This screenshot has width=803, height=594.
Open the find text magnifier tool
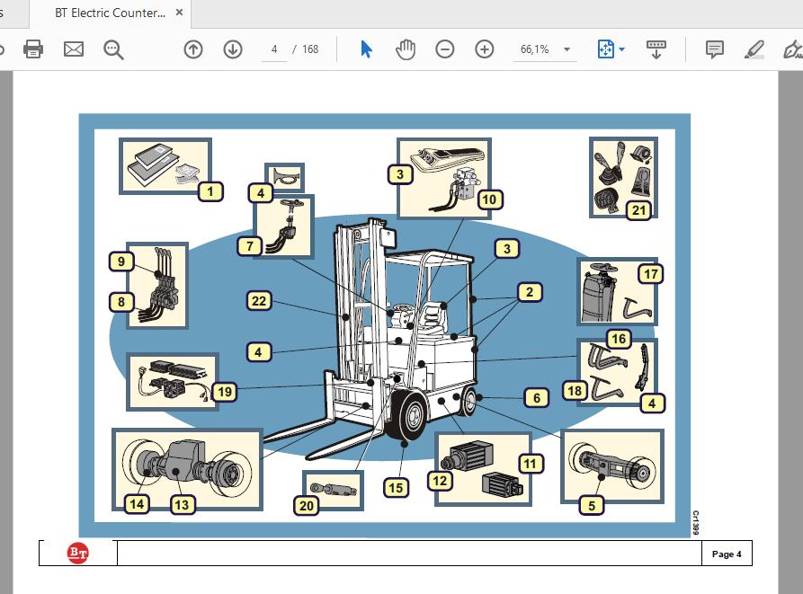[x=113, y=49]
